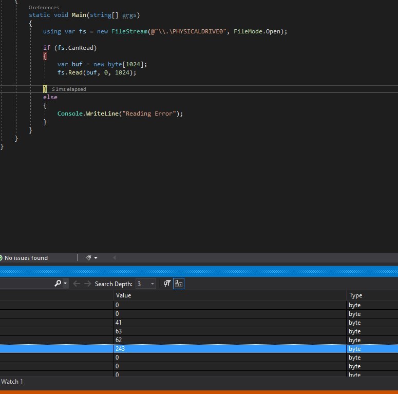Click the search magnifier icon in Watch

[x=58, y=284]
